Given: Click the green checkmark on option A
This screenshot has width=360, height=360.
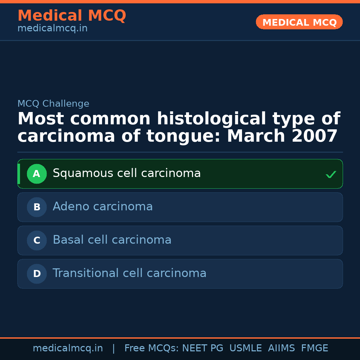Looking at the screenshot, I should [x=331, y=174].
